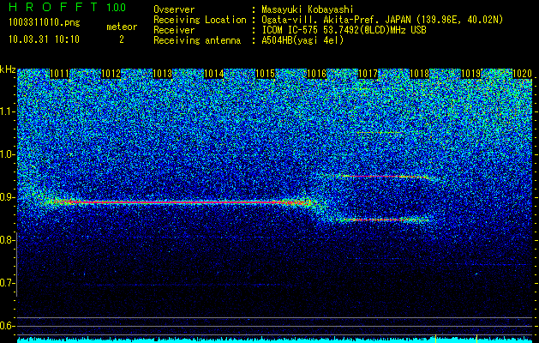Click the HROFFT 1.00 program title
Viewport: 539px width, 343px height.
68,7
